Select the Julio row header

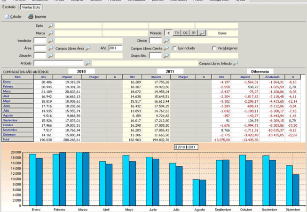[17, 111]
